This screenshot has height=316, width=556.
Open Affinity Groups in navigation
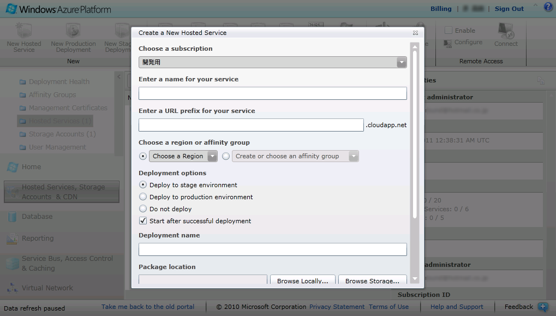tap(52, 95)
